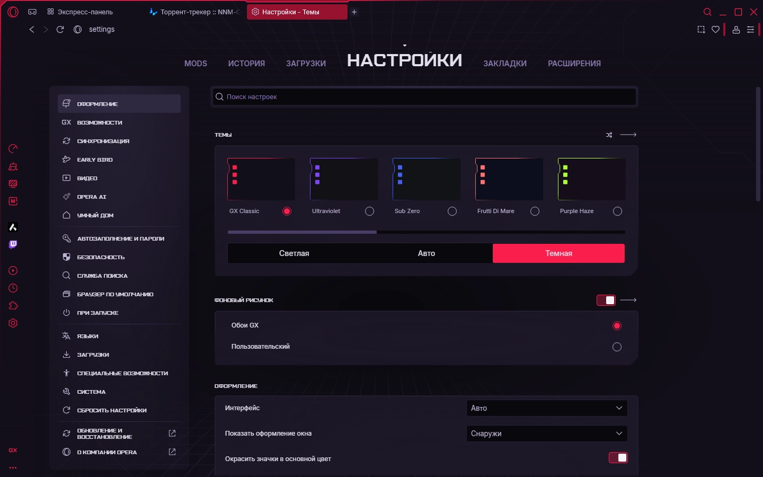Shuffle themes with the random icon
This screenshot has width=763, height=477.
609,135
